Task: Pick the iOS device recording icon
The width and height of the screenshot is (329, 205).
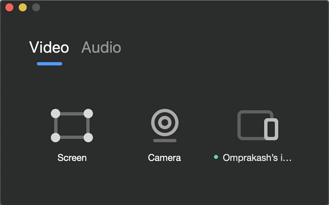Action: click(257, 125)
